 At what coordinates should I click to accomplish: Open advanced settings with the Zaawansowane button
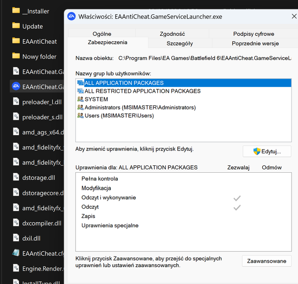pos(267,261)
